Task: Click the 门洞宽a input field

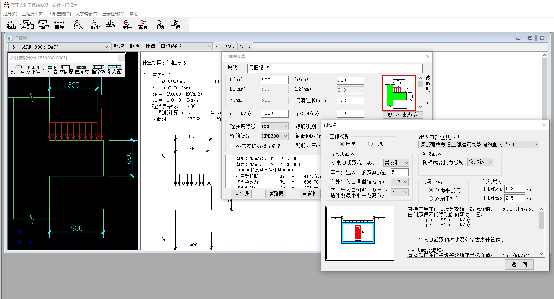Action: point(514,189)
